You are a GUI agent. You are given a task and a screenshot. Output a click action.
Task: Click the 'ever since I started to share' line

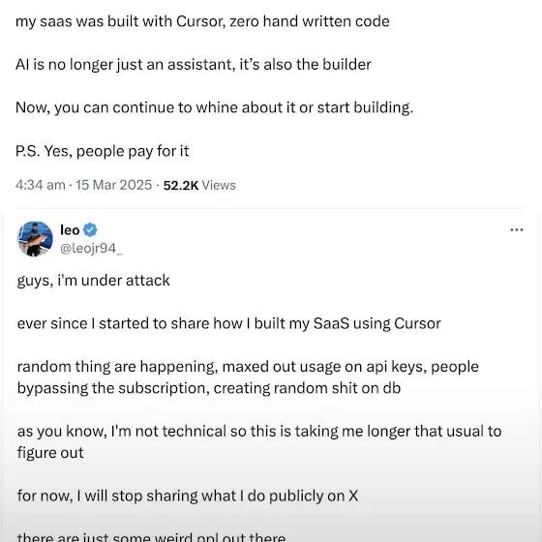tap(229, 323)
